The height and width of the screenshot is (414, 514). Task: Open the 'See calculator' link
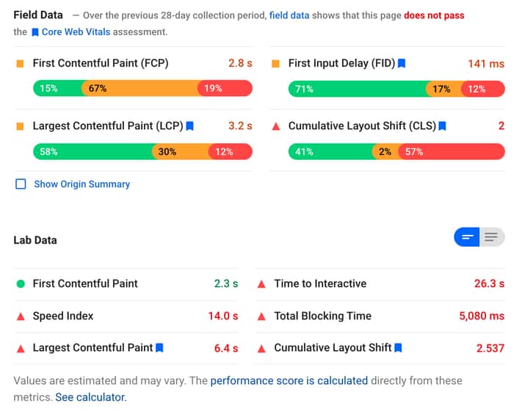pos(90,397)
